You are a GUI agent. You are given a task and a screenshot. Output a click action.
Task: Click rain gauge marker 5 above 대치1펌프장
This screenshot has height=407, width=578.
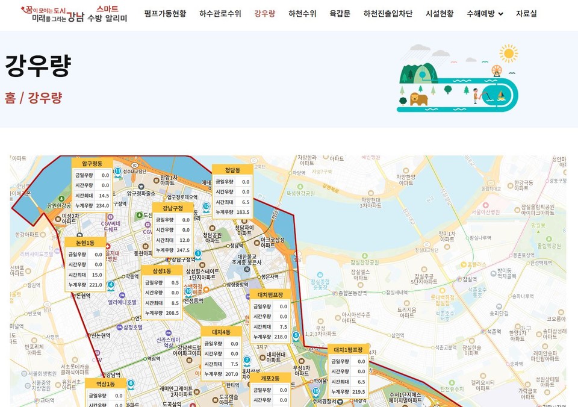pyautogui.click(x=295, y=334)
